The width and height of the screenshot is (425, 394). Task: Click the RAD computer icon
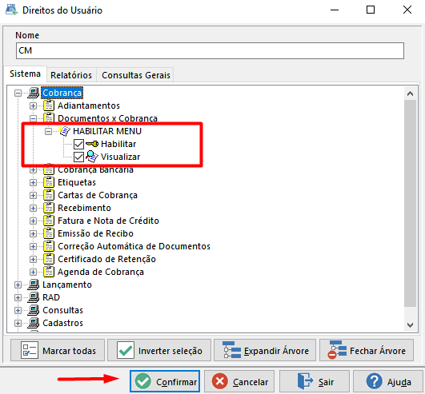pyautogui.click(x=34, y=297)
